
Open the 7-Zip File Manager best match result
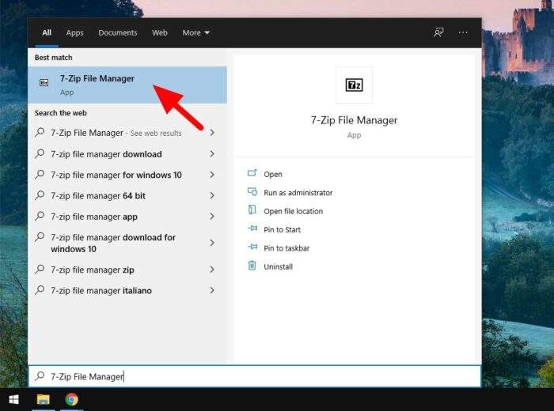click(x=127, y=85)
